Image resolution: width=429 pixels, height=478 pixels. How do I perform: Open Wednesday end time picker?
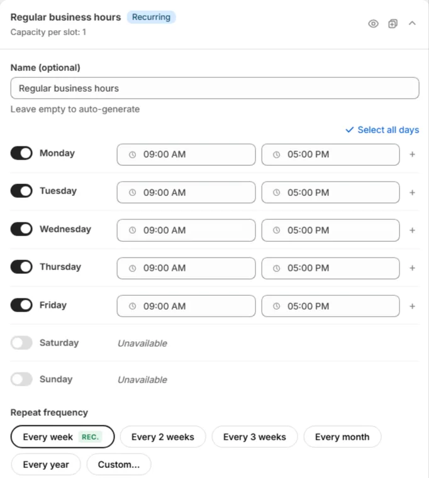click(x=330, y=230)
